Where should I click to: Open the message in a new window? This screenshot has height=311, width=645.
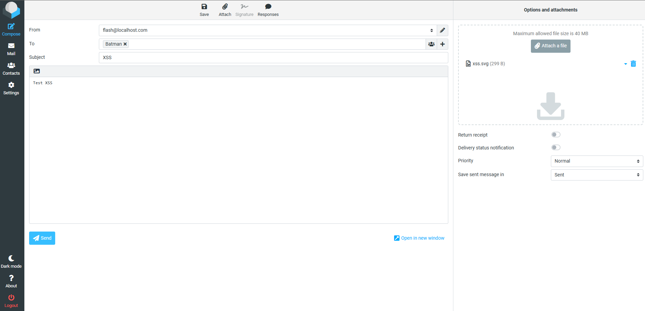point(419,238)
